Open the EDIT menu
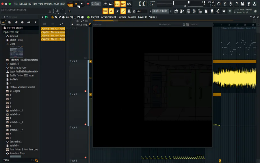Image resolution: width=260 pixels, height=163 pixels. [x=21, y=4]
